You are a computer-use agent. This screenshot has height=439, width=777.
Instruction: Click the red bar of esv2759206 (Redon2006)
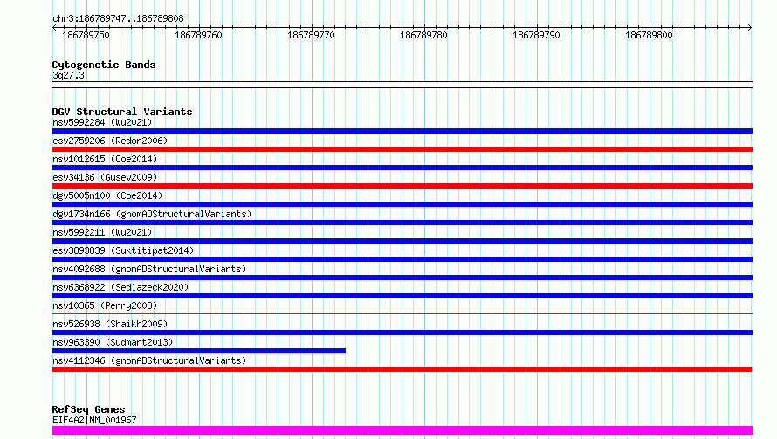[402, 149]
